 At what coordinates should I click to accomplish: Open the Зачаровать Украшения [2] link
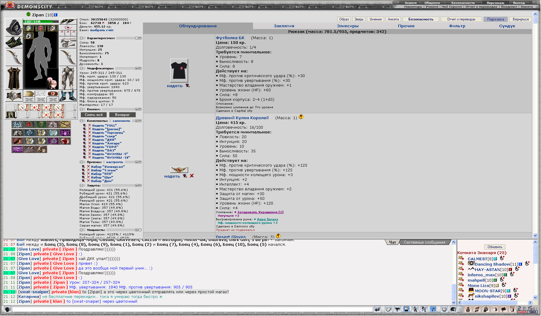coord(260,212)
